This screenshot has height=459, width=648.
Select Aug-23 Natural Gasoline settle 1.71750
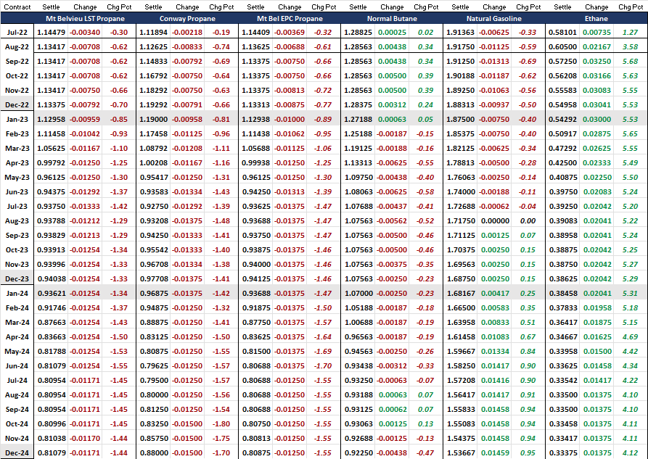click(x=460, y=221)
